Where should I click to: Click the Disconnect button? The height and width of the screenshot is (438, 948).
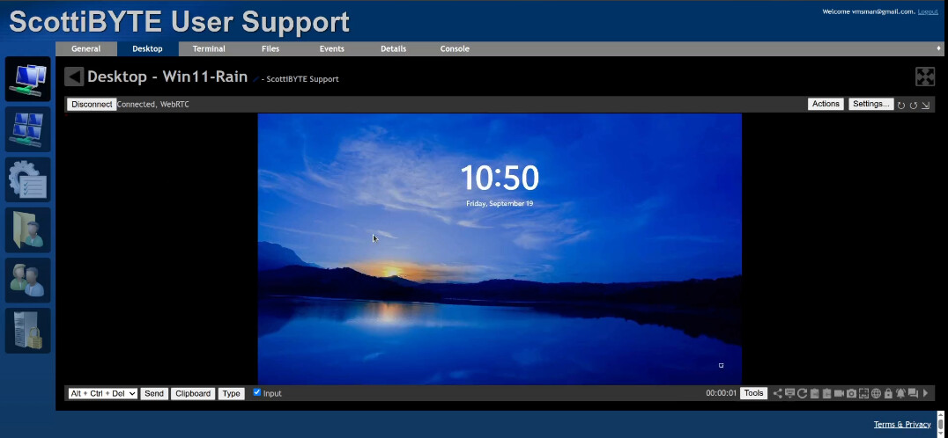point(92,104)
